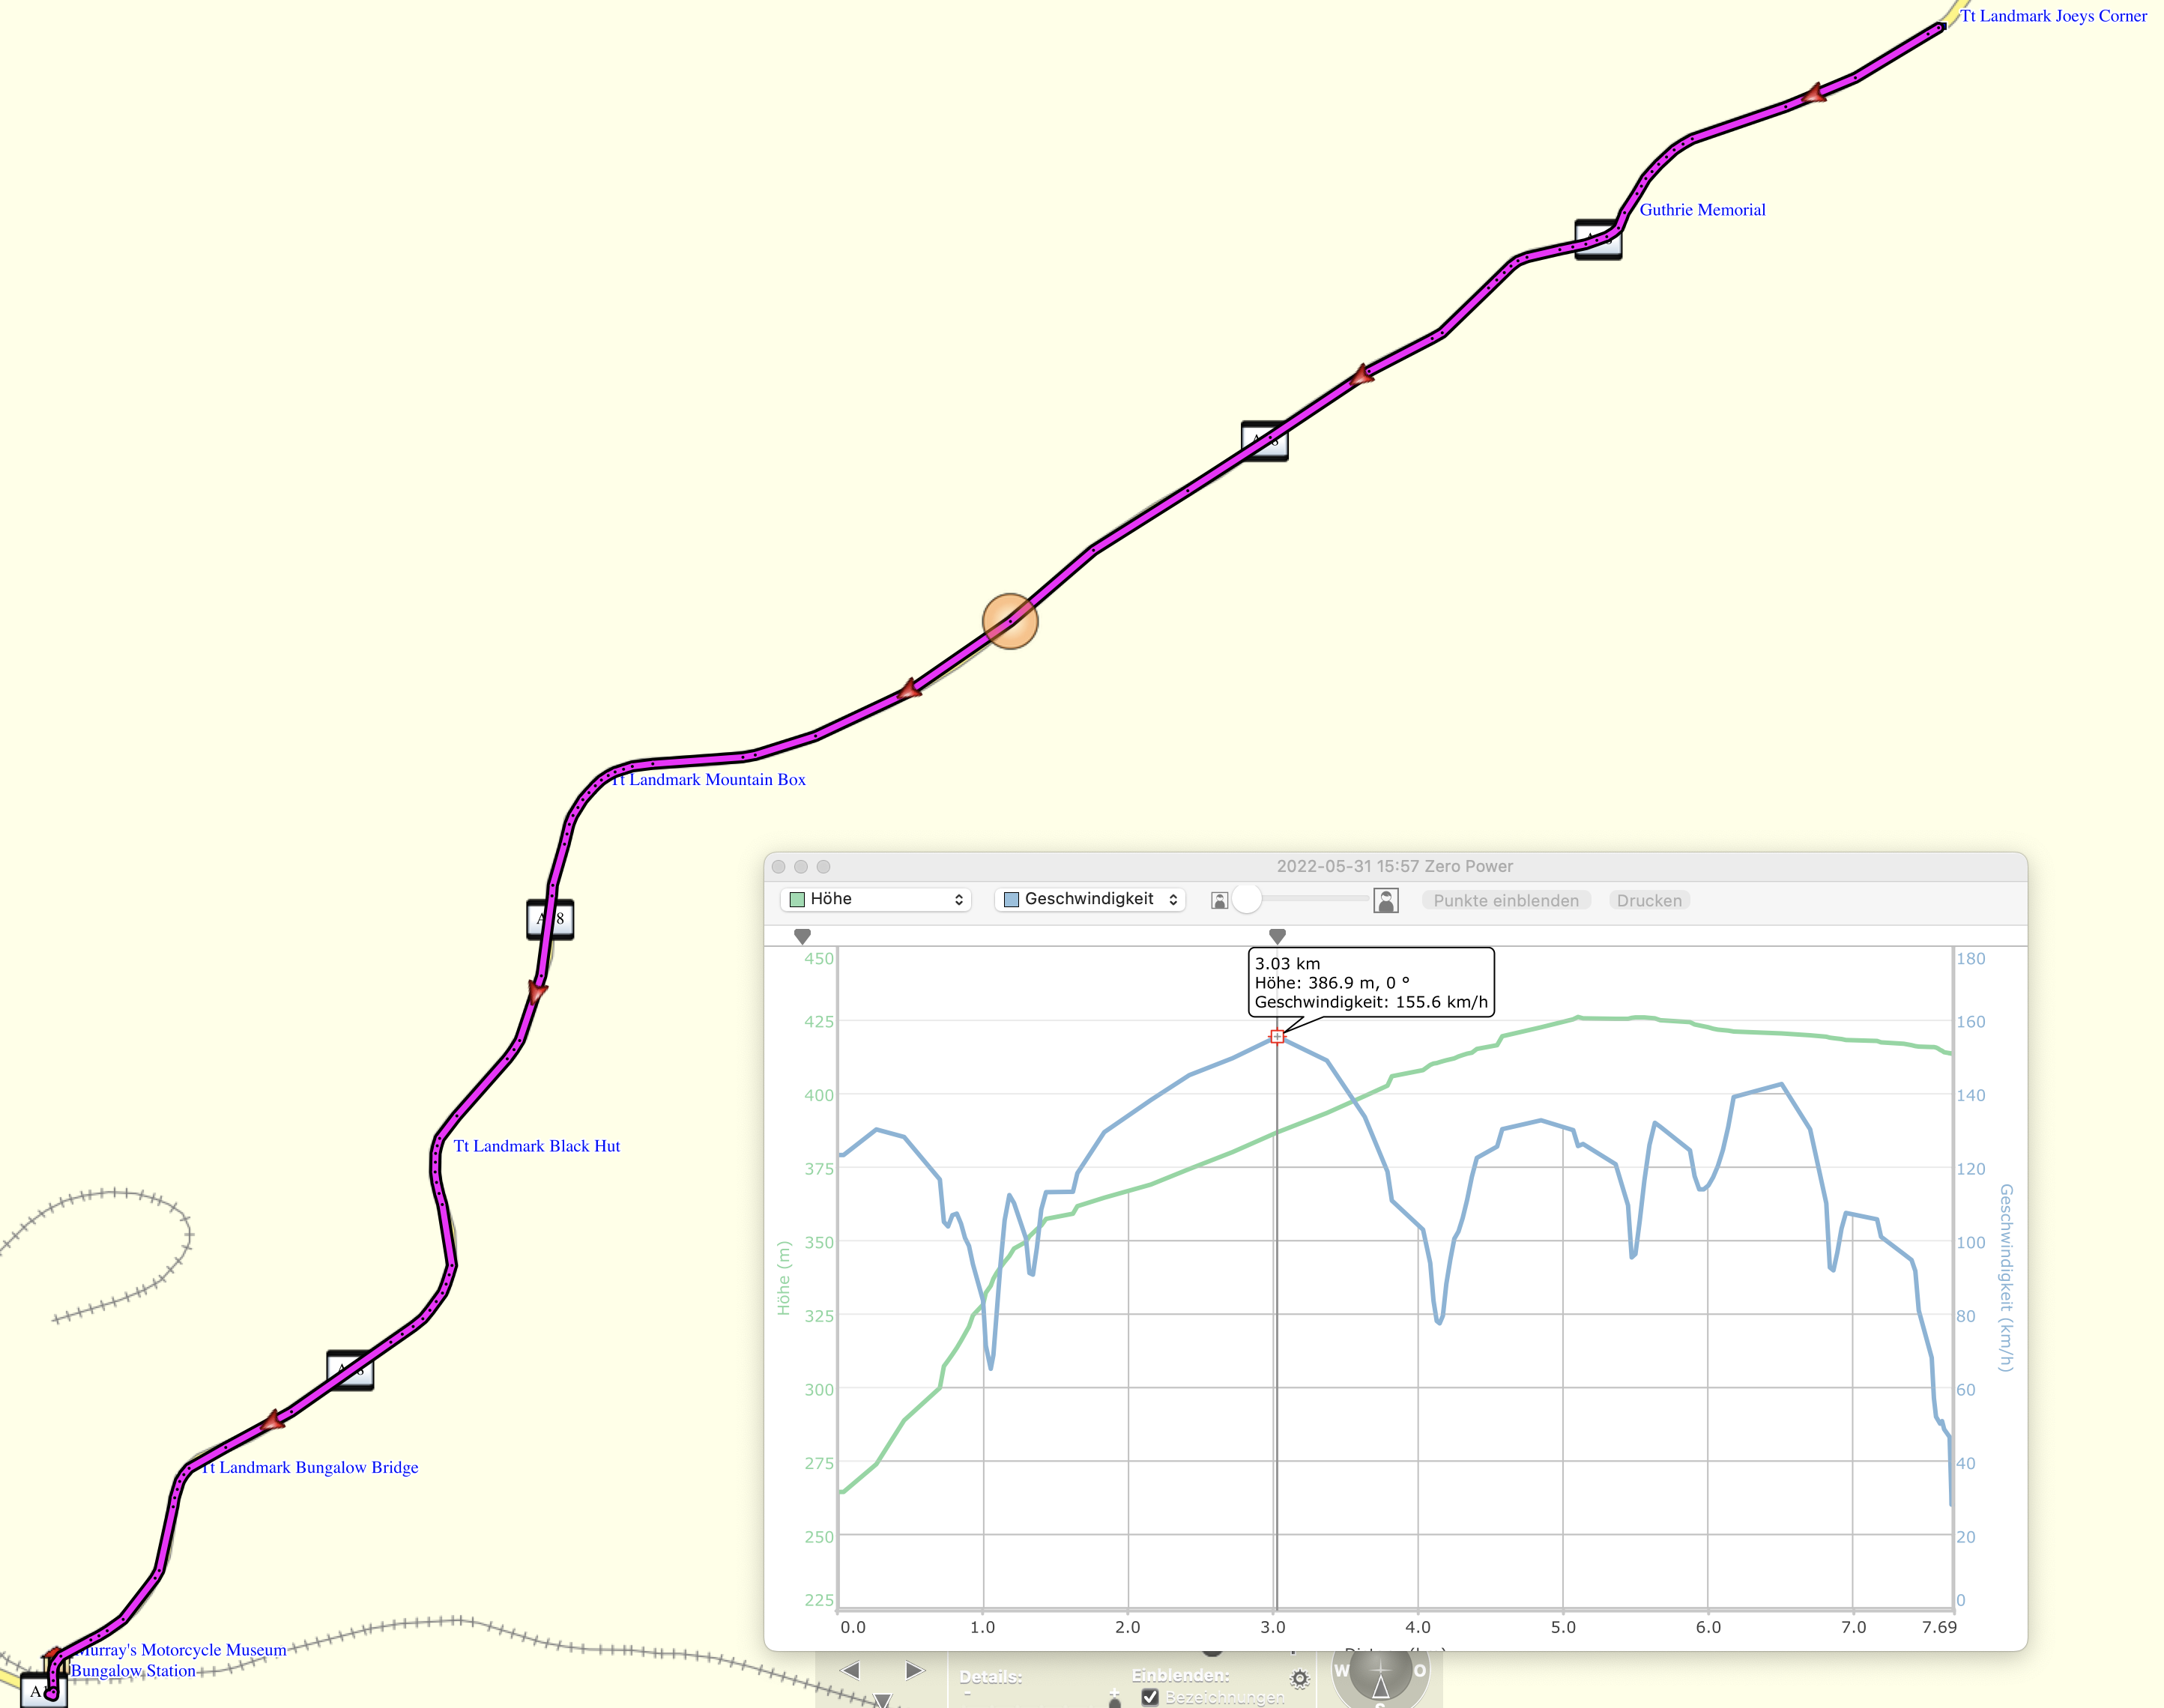Click the range marker above 3.03 km

point(1277,936)
